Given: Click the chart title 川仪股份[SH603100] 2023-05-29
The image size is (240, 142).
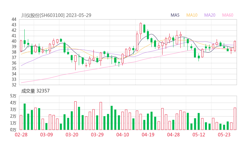Looking at the screenshot, I should (56, 15).
